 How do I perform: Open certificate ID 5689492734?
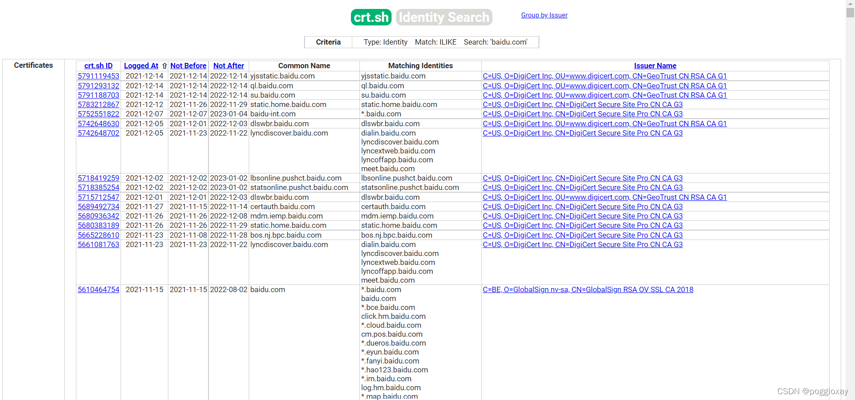[x=99, y=206]
